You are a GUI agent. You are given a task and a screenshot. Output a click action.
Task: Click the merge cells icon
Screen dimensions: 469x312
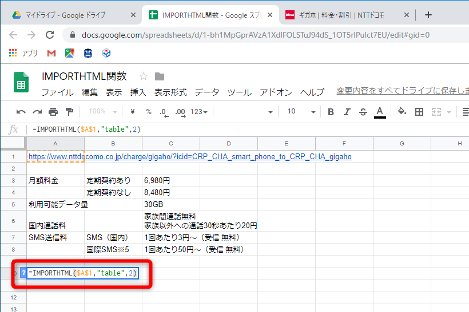(436, 112)
